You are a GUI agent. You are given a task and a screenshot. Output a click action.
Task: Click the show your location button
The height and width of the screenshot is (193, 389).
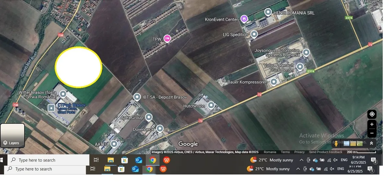click(372, 114)
